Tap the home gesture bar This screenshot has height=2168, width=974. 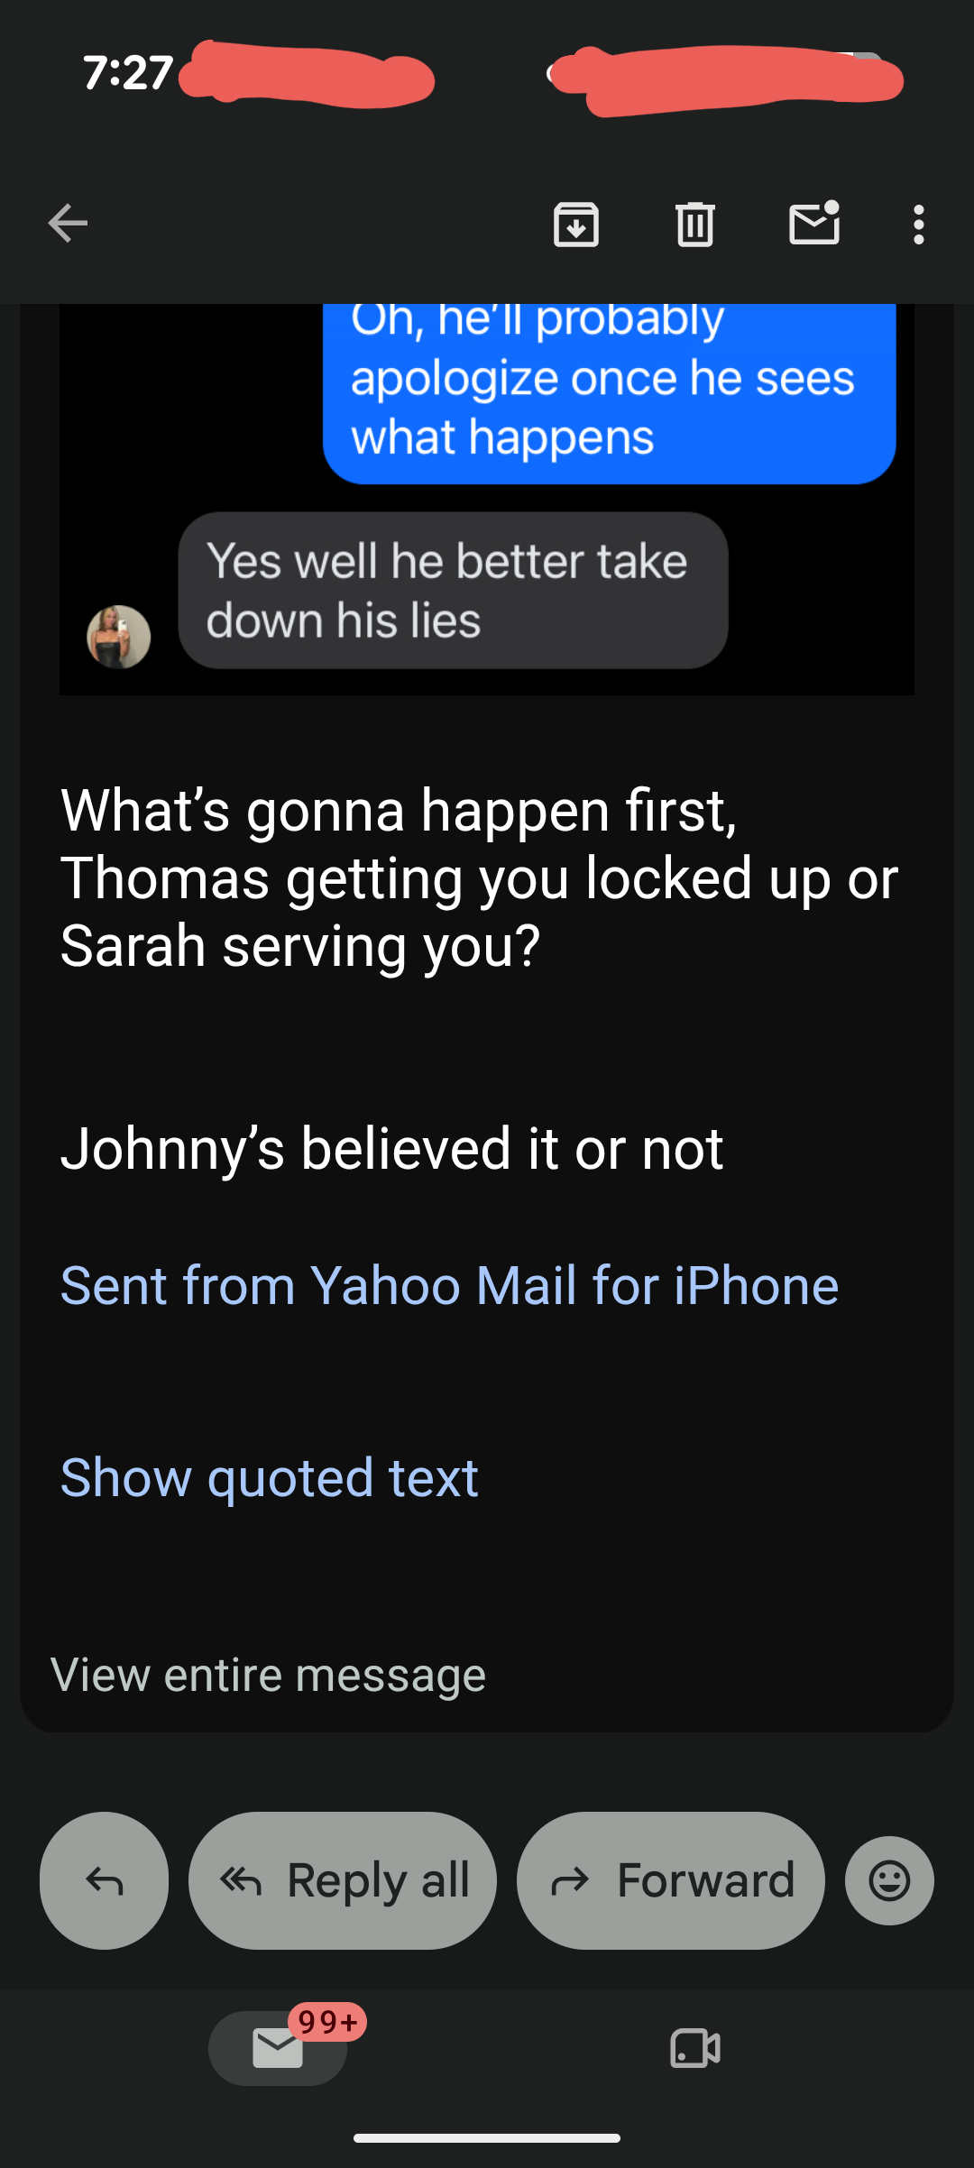click(x=487, y=2137)
